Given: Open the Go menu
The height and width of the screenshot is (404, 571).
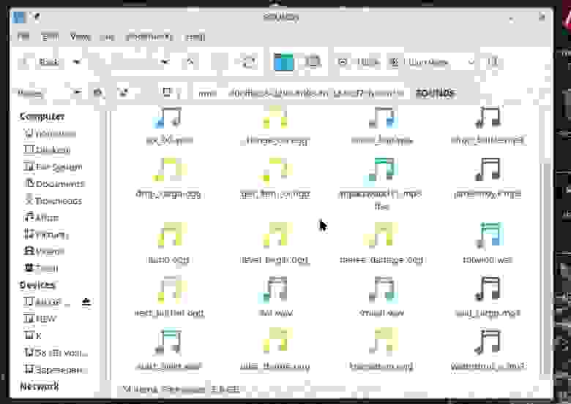Looking at the screenshot, I should (107, 37).
